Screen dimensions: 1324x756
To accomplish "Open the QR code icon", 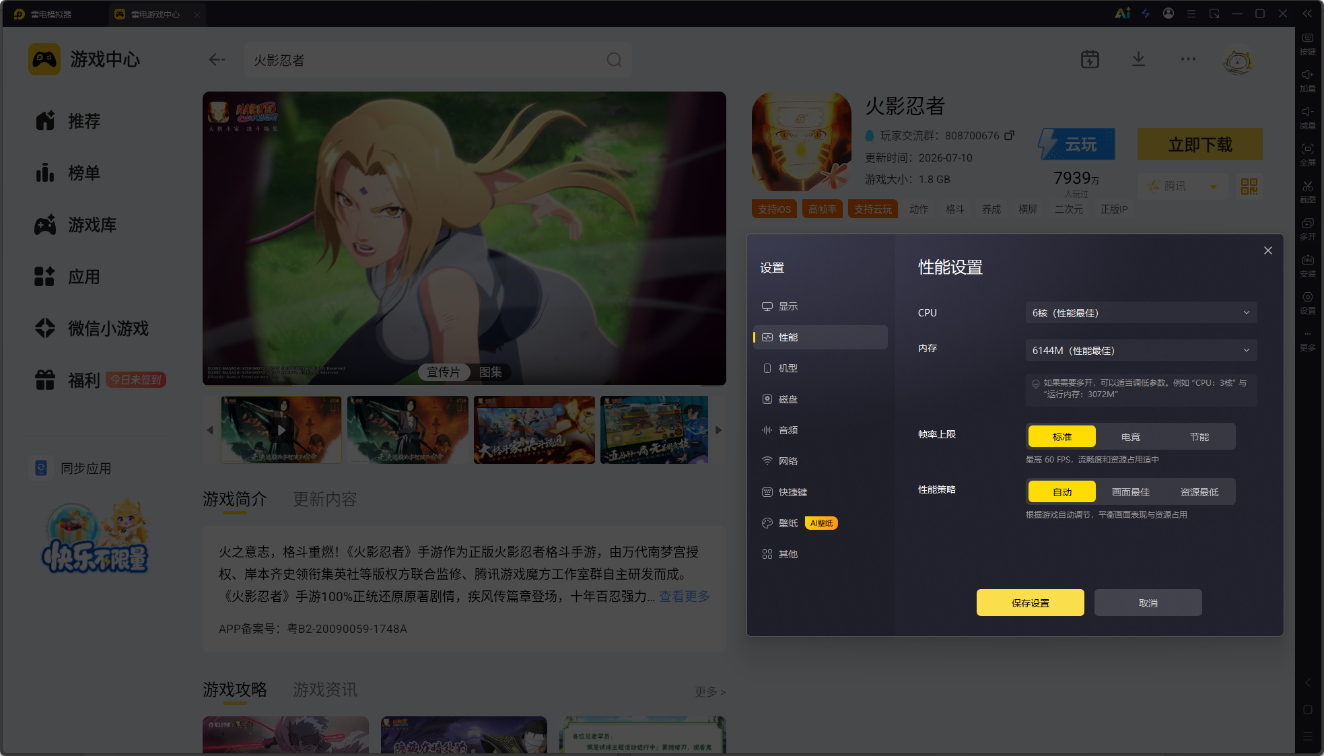I will click(x=1249, y=186).
